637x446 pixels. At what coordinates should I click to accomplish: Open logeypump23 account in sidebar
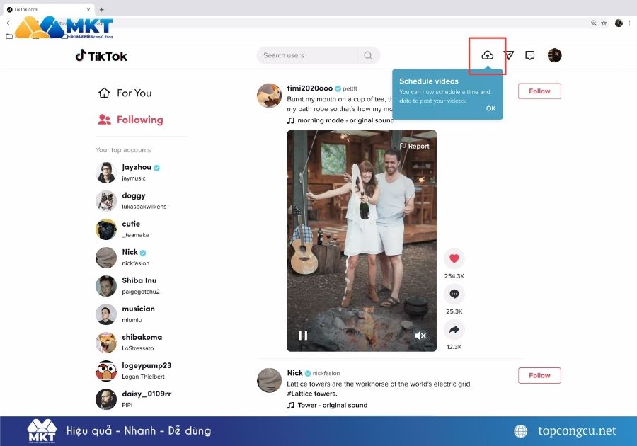133,371
